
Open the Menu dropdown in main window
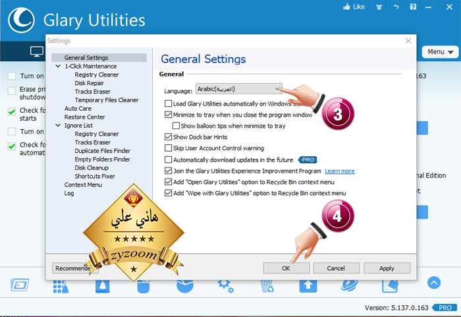point(440,52)
